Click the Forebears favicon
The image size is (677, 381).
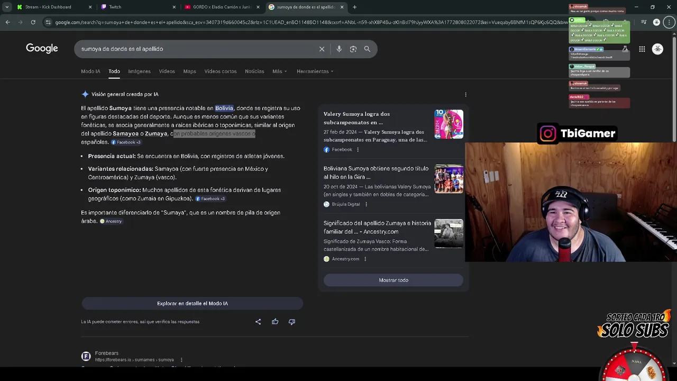pyautogui.click(x=86, y=356)
